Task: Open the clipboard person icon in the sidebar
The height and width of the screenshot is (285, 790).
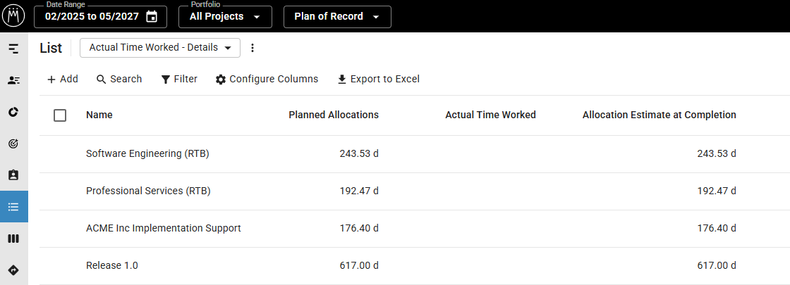Action: tap(13, 175)
